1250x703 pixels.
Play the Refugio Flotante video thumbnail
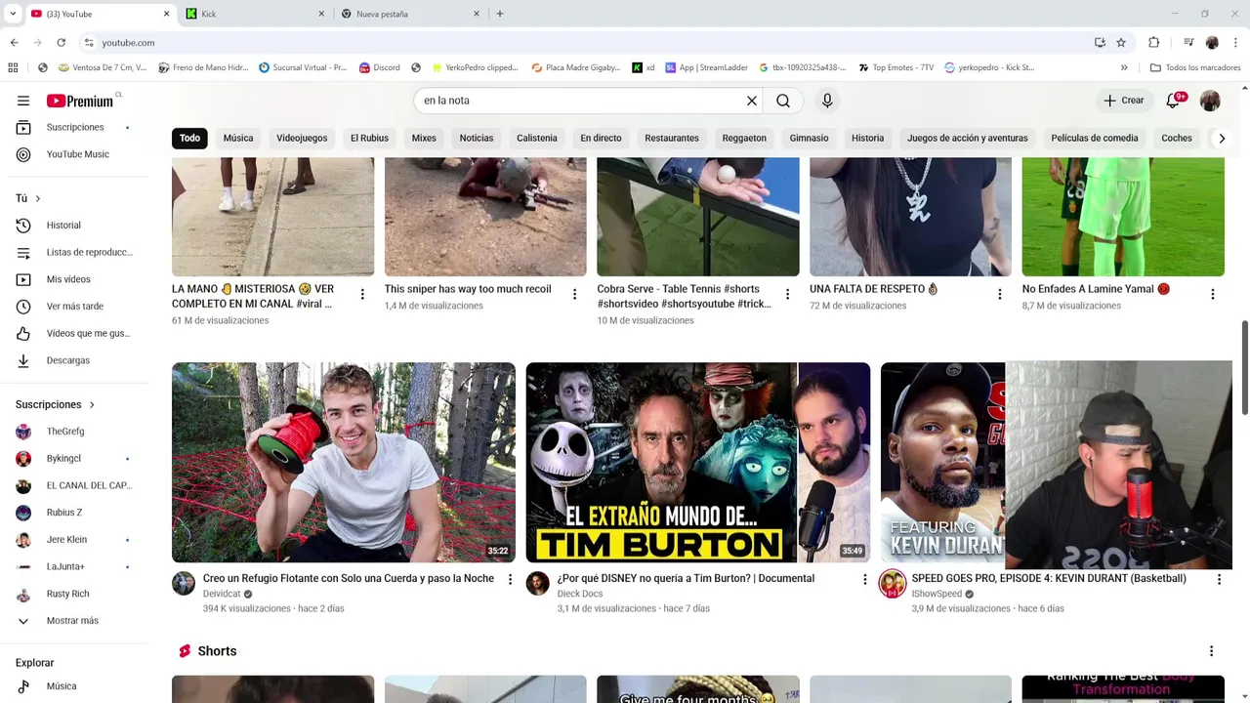[x=344, y=463]
